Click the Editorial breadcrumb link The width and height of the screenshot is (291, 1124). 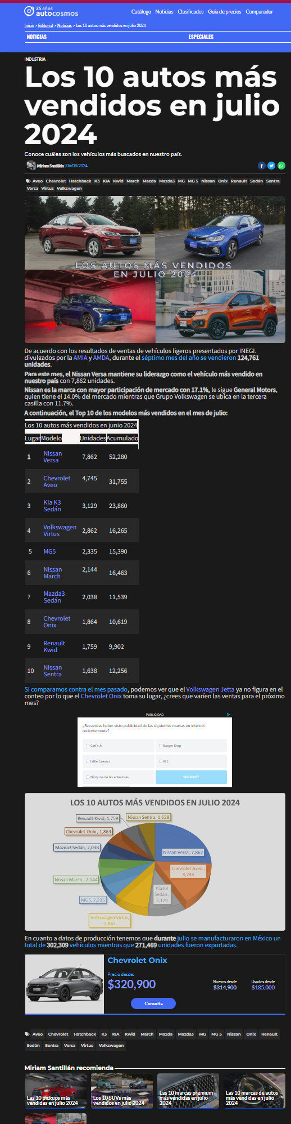(46, 25)
